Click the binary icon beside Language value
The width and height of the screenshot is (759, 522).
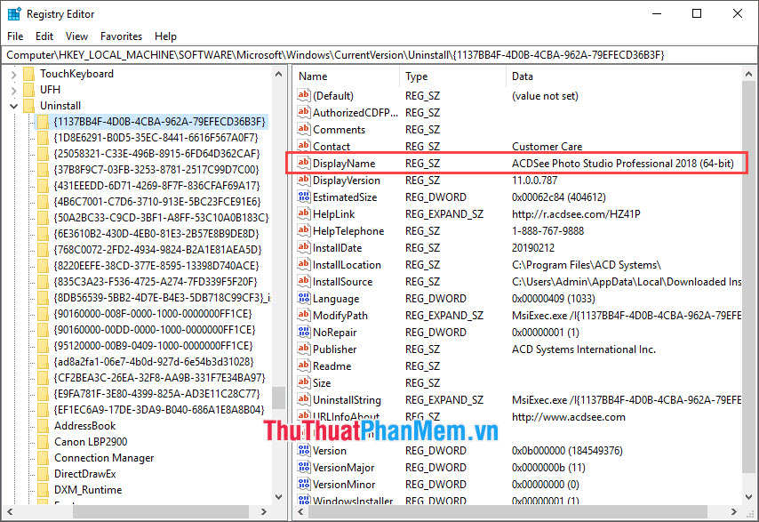(303, 298)
